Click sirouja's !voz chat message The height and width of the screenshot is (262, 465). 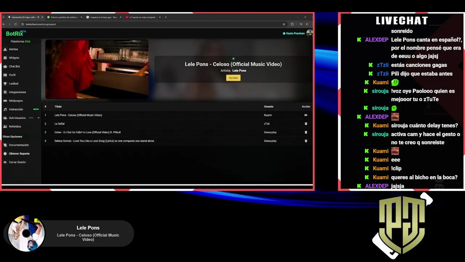point(423,95)
